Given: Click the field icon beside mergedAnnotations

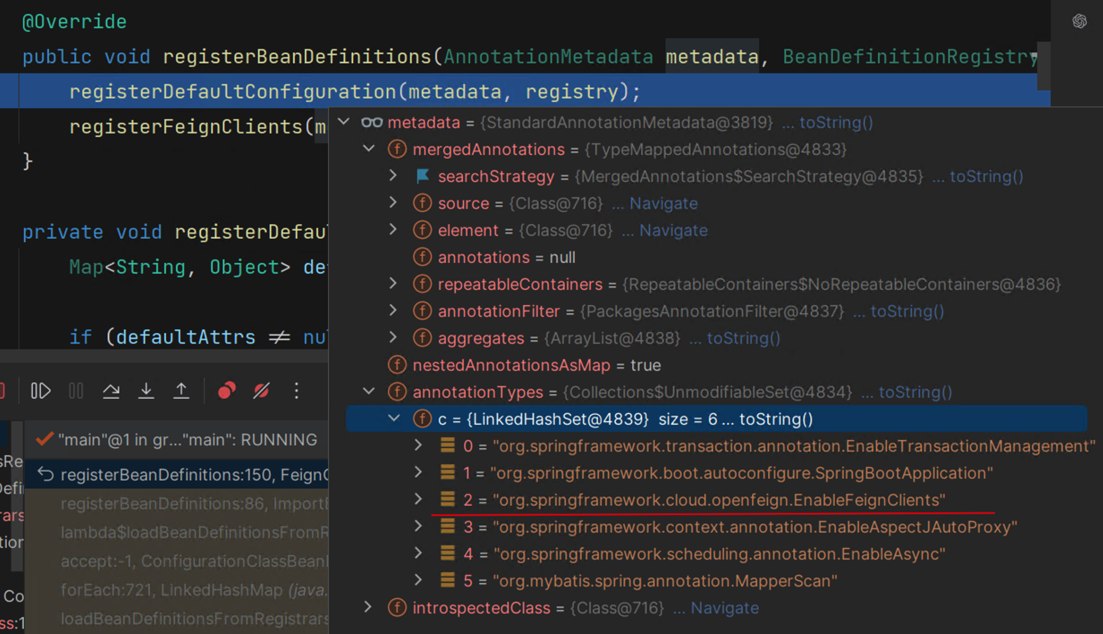Looking at the screenshot, I should (397, 149).
